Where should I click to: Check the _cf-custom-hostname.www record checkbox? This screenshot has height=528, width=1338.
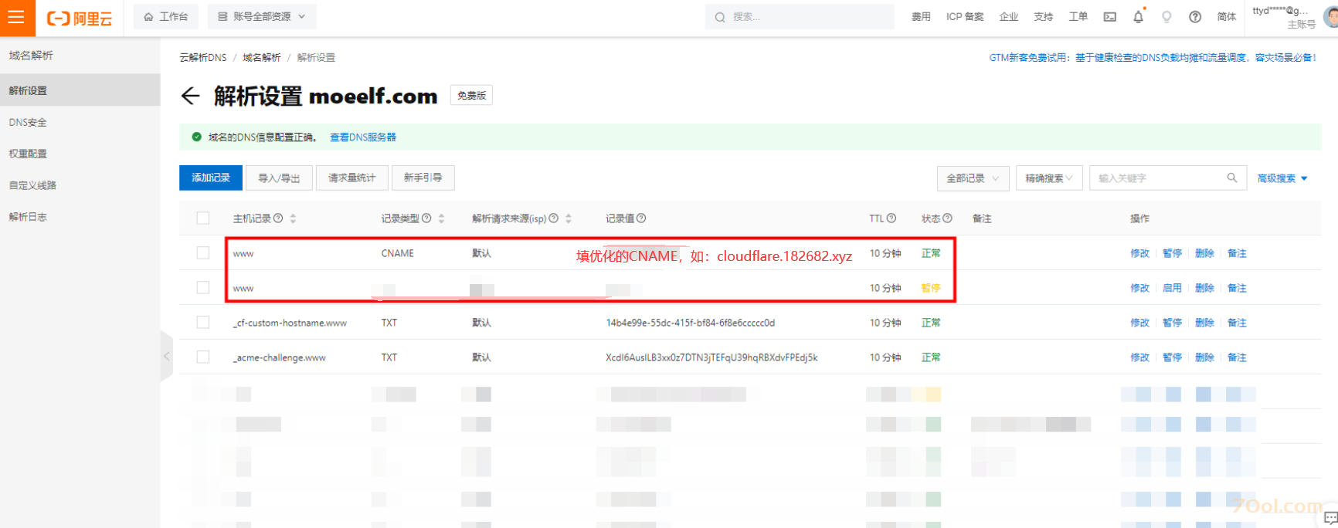(203, 322)
